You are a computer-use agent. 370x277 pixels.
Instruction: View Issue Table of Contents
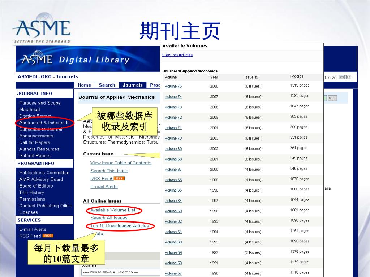tap(121, 163)
